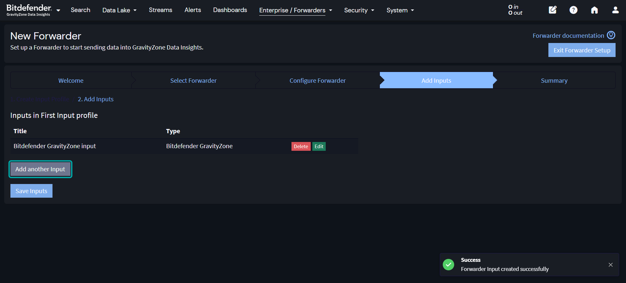626x283 pixels.
Task: Select the 'Bitdefender GravityZone' type cell
Action: tap(200, 146)
